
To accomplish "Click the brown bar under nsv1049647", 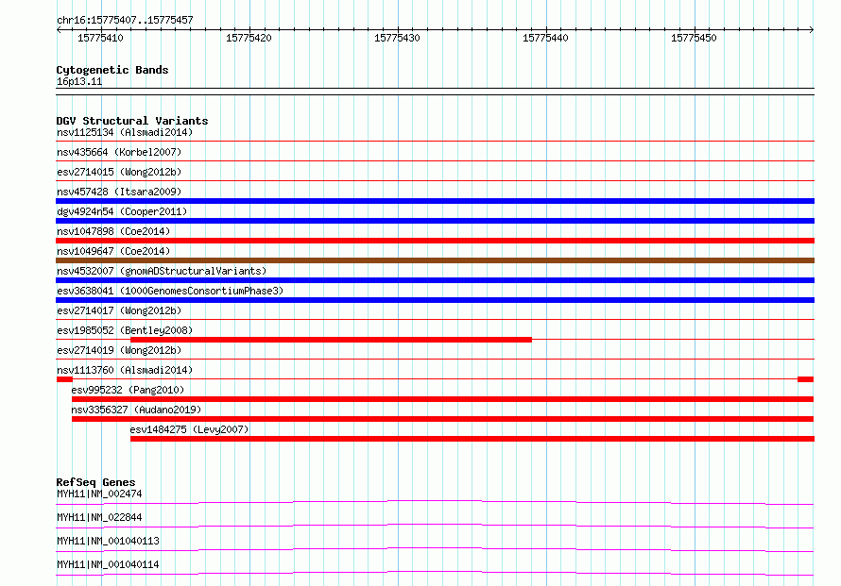I will click(x=435, y=260).
